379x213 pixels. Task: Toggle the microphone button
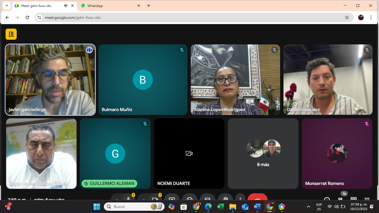pyautogui.click(x=128, y=198)
